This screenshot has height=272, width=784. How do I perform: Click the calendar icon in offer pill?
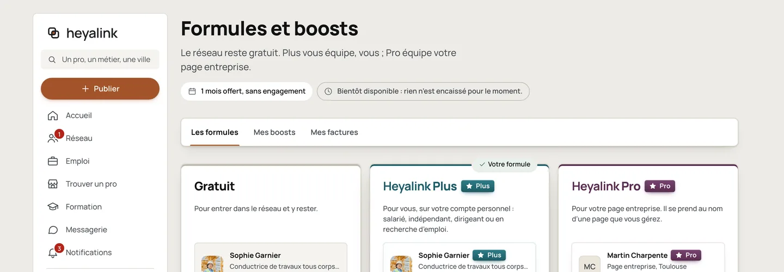pos(192,91)
